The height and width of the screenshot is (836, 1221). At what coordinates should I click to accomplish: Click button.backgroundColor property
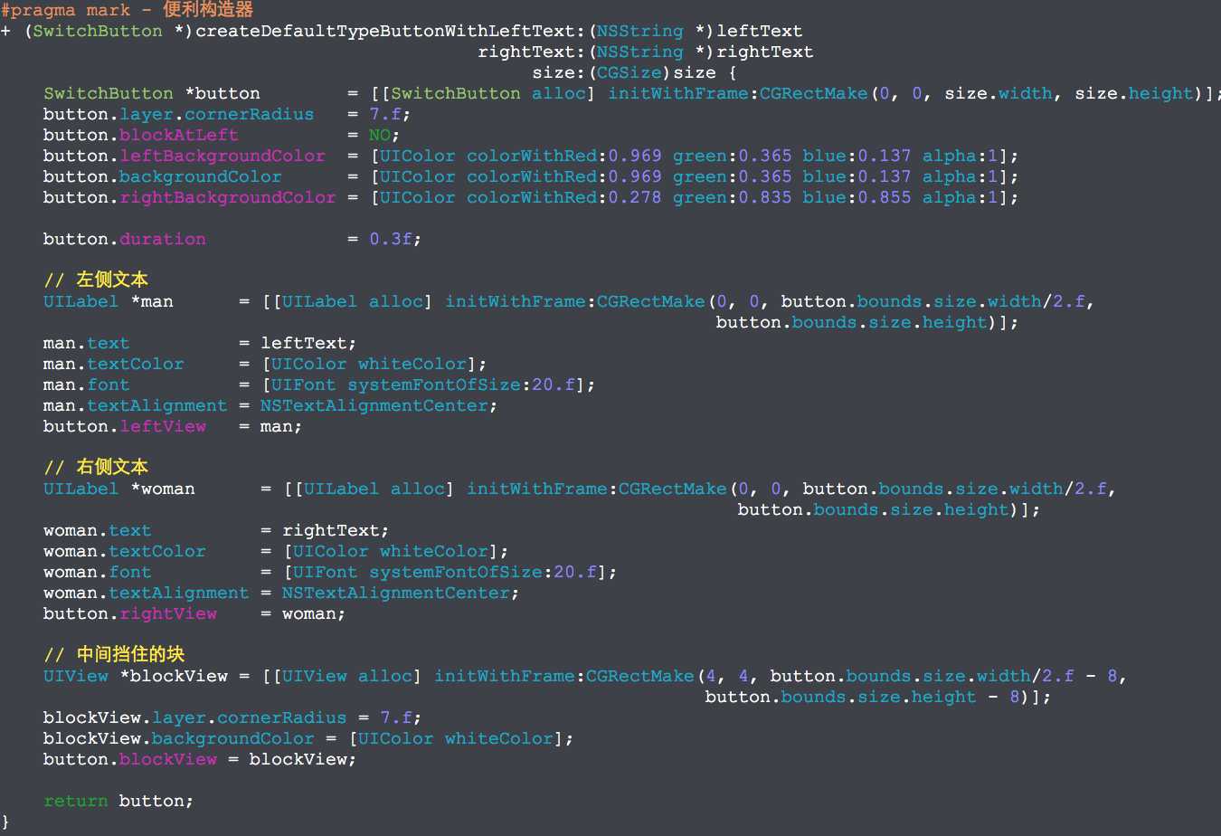(x=163, y=176)
